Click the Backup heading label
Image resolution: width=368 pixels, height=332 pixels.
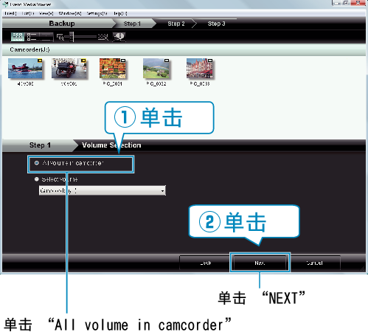[62, 24]
